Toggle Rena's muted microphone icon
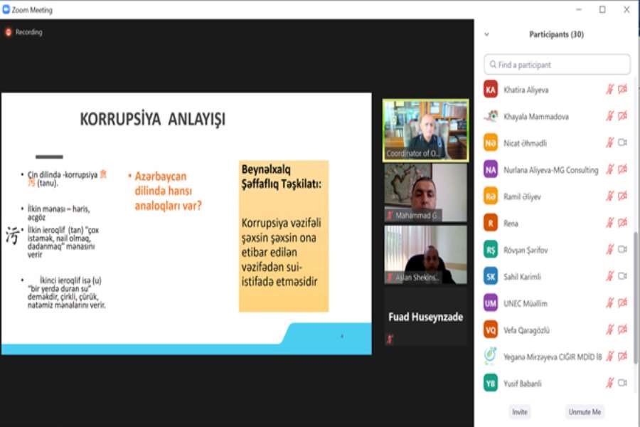 pos(610,223)
